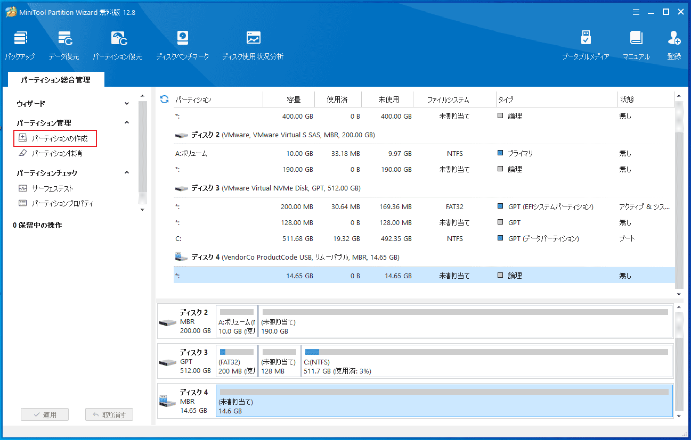Open サーフェステスト surface test
691x440 pixels.
[52, 188]
